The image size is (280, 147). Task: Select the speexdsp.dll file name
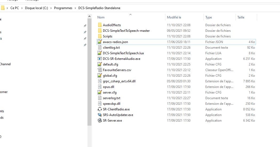point(111,104)
